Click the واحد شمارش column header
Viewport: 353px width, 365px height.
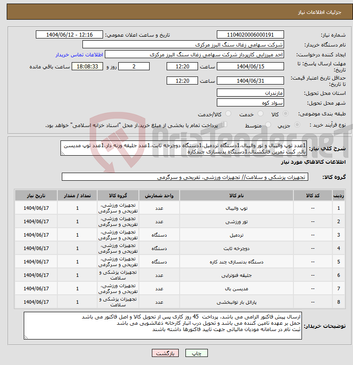[x=159, y=195]
